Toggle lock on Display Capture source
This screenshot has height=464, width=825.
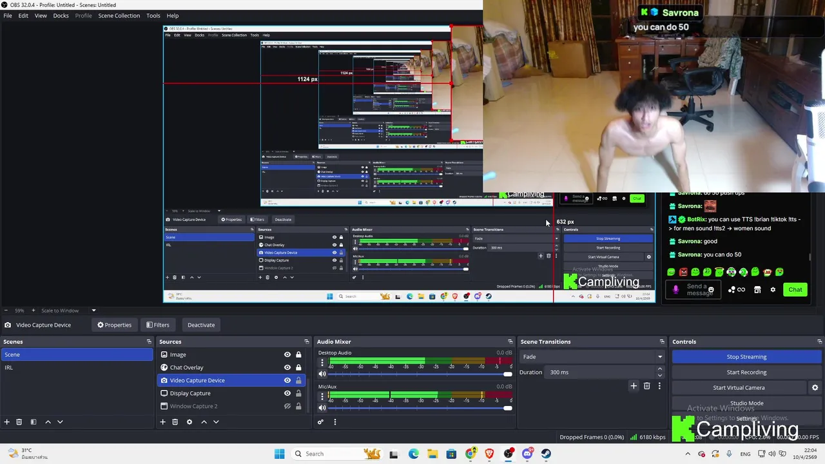point(298,393)
